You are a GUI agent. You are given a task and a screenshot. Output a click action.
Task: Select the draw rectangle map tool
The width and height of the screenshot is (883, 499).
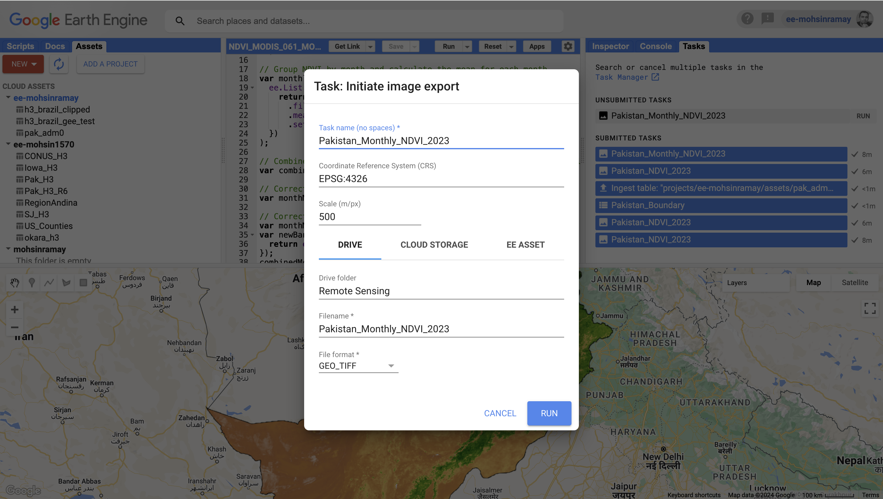pyautogui.click(x=83, y=282)
